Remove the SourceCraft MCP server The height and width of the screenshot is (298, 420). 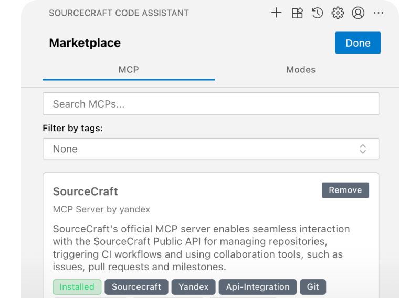(345, 190)
